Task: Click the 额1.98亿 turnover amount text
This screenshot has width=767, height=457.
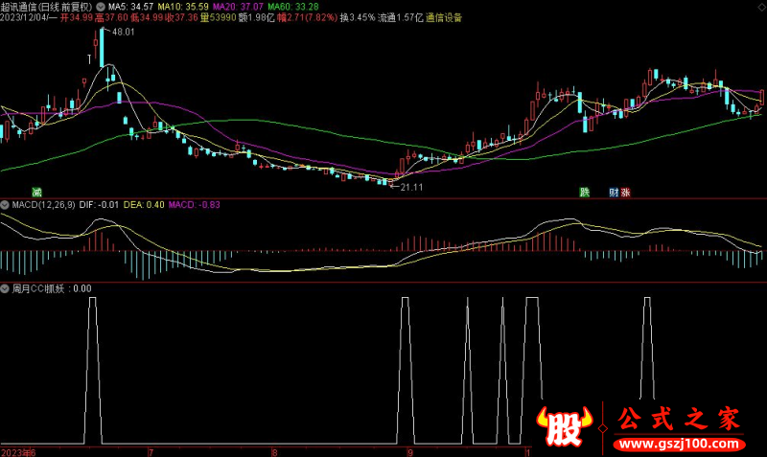Action: tap(256, 17)
